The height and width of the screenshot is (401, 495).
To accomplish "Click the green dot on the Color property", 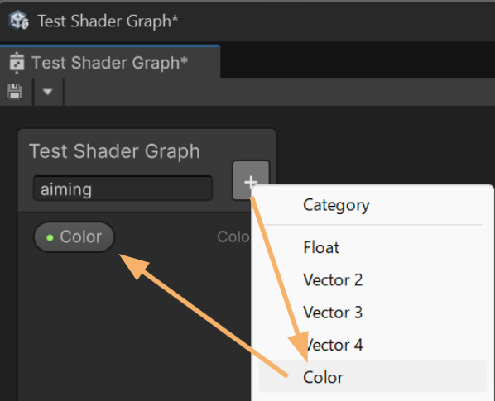I will pos(50,237).
